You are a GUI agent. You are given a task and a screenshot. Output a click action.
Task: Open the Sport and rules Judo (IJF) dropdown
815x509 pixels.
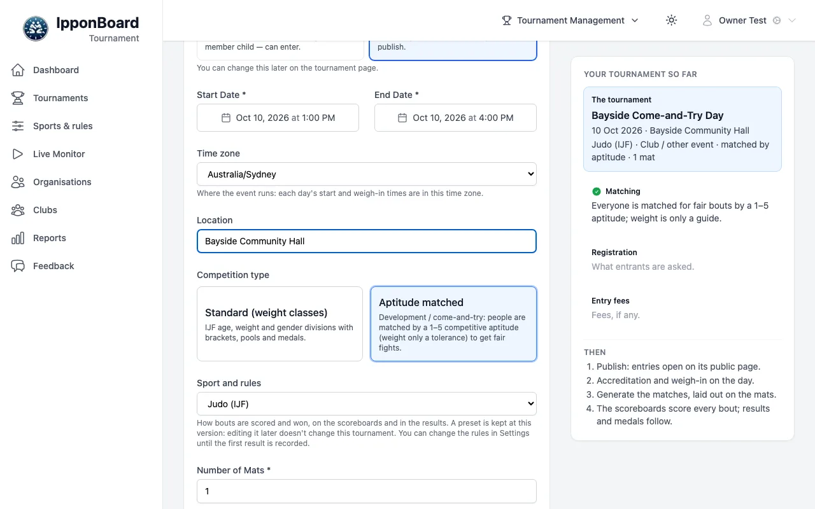(367, 403)
